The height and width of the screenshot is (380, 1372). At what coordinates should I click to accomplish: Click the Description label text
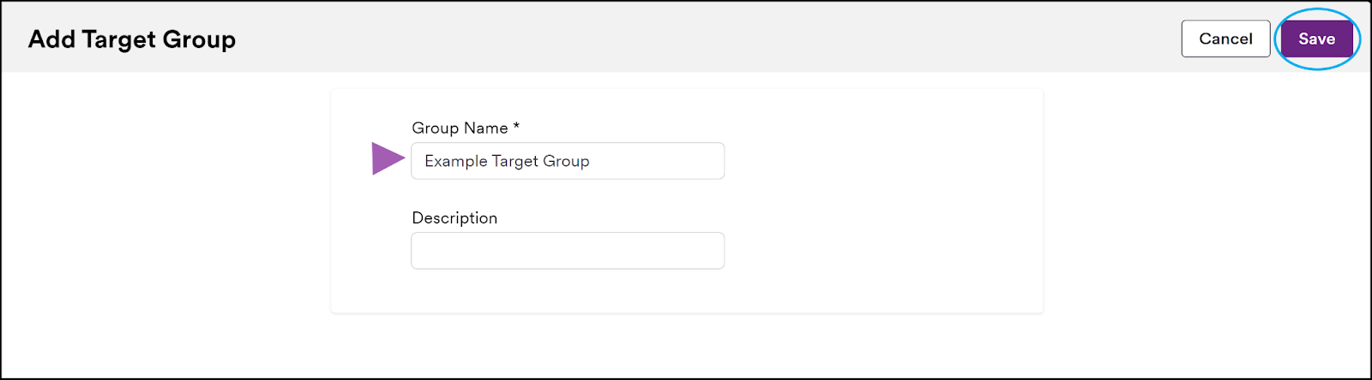click(454, 217)
